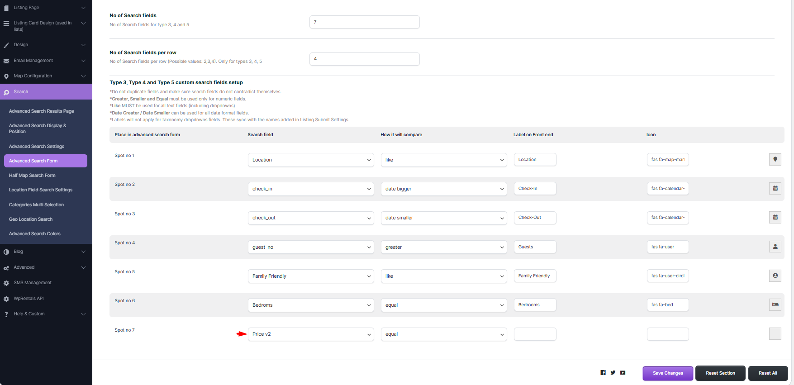Click the empty label field for Spot no 7

click(535, 334)
